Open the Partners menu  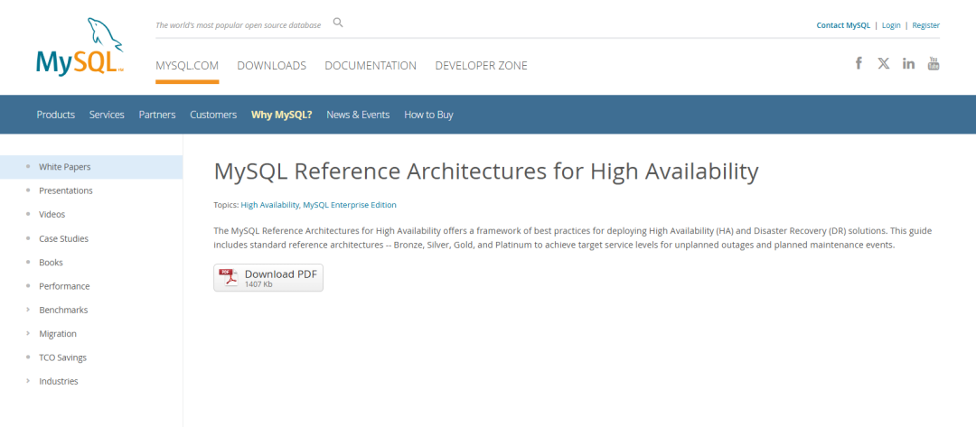pos(157,115)
